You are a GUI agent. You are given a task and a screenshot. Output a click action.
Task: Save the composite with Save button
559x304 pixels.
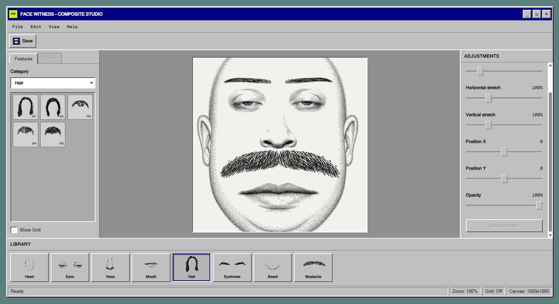point(23,41)
